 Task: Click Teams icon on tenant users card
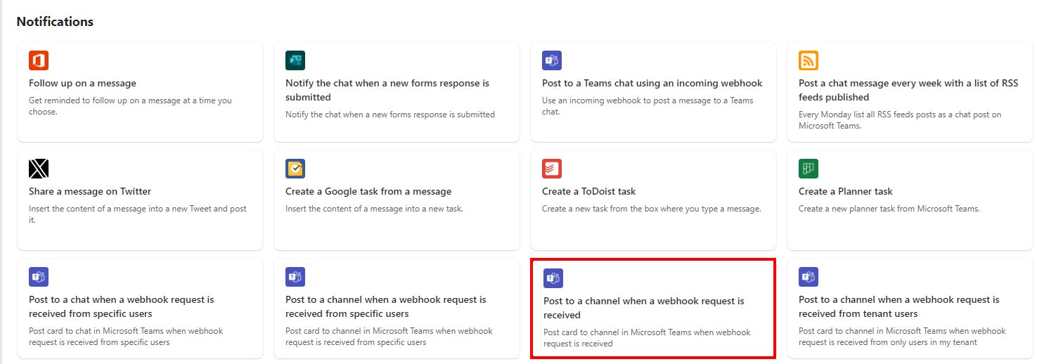coord(809,277)
